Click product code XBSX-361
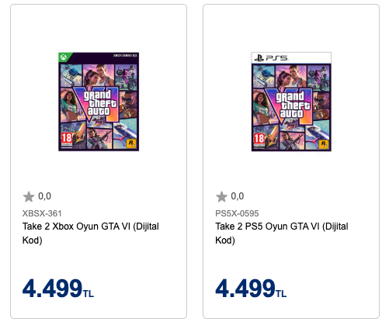 [42, 213]
